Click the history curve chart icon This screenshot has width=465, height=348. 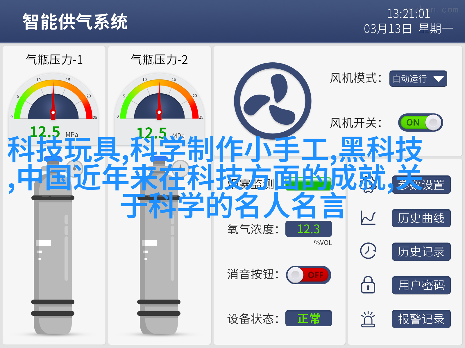point(368,218)
